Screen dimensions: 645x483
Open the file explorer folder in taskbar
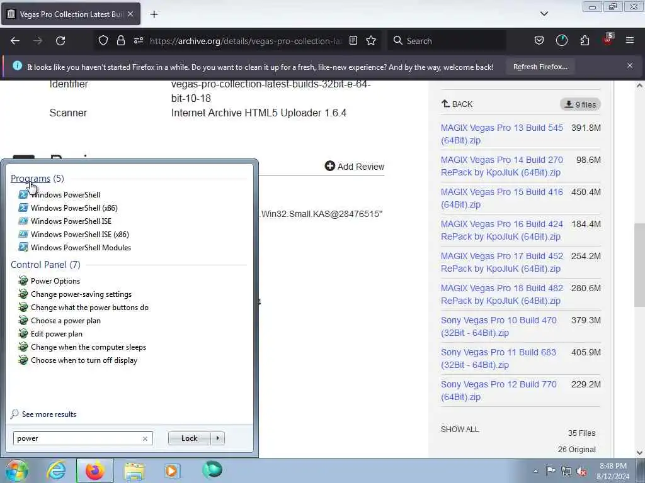coord(134,470)
